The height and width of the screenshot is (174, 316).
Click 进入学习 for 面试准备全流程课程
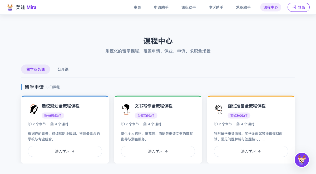(x=251, y=151)
